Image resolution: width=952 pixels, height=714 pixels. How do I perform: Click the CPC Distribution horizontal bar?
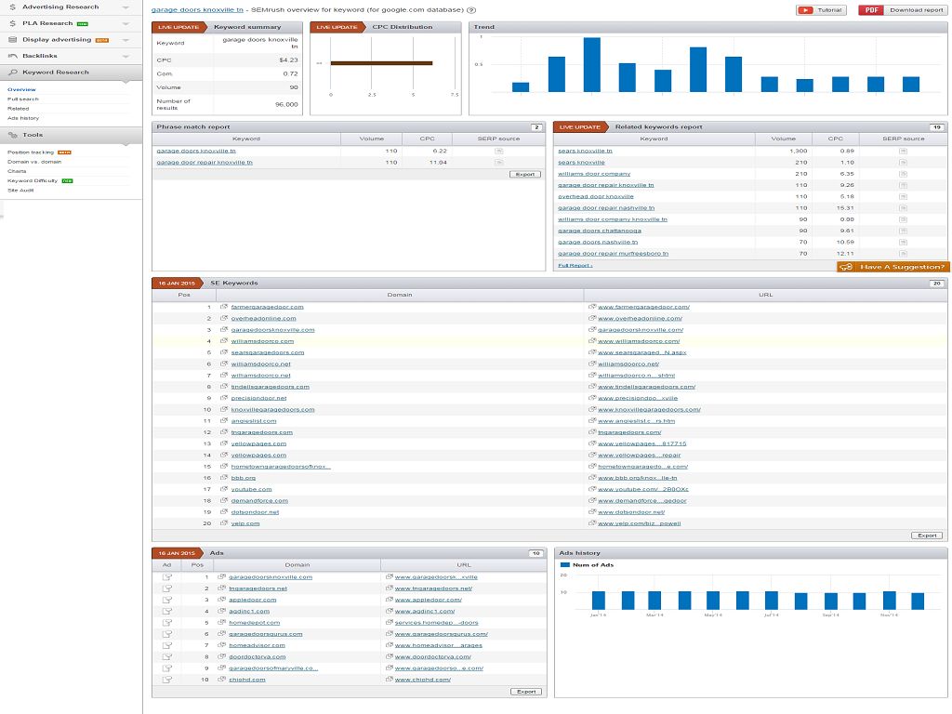click(x=381, y=63)
